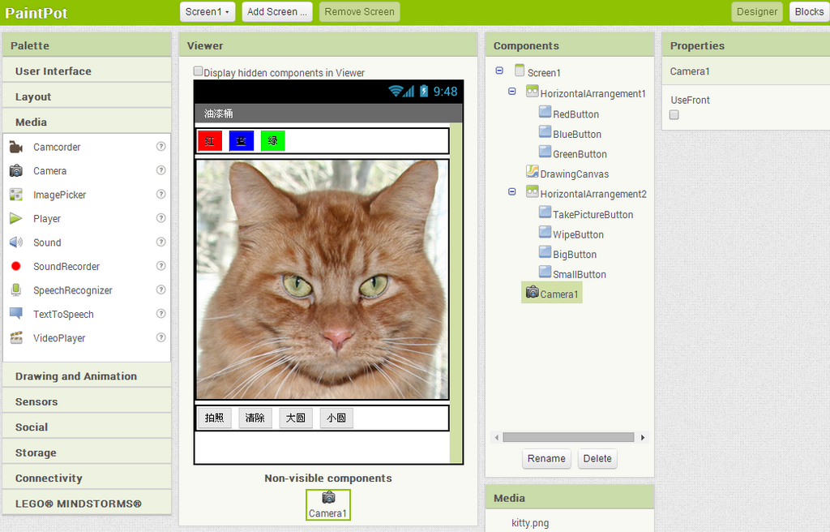This screenshot has height=532, width=830.
Task: Enable Display hidden components in Viewer
Action: coord(199,71)
